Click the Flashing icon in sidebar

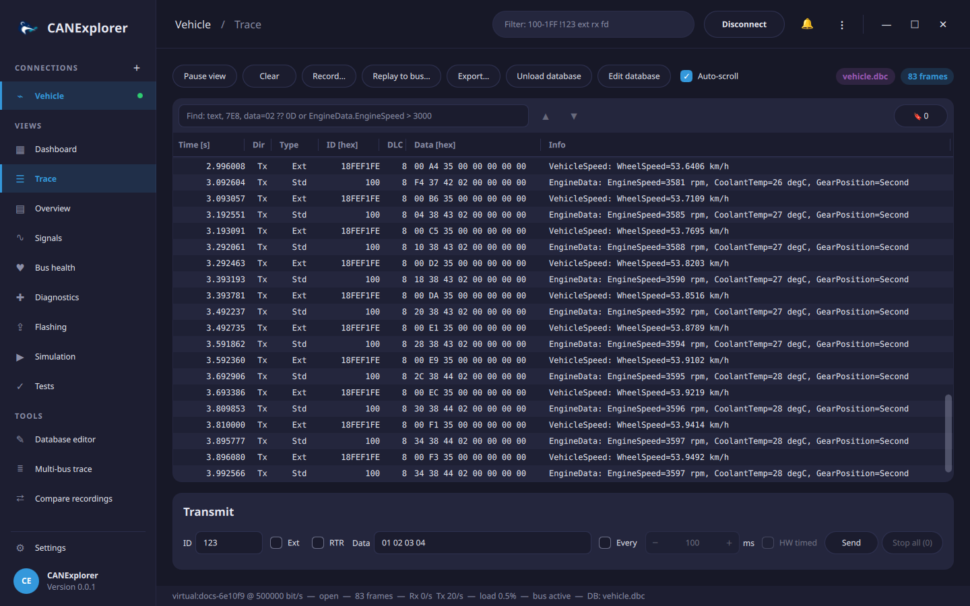point(20,327)
